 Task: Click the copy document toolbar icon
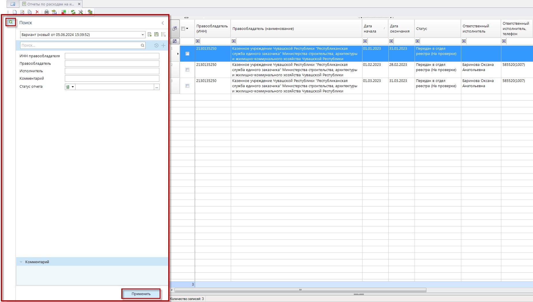[x=29, y=12]
